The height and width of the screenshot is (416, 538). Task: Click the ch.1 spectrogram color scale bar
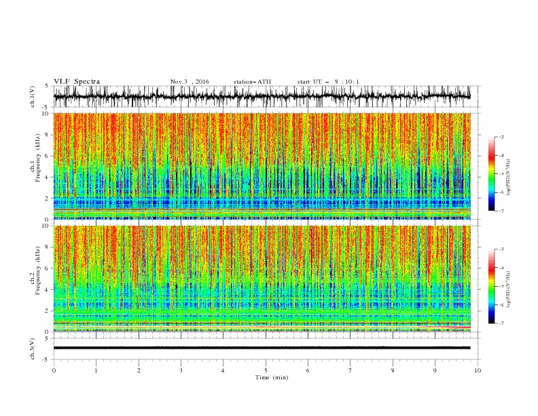[491, 174]
